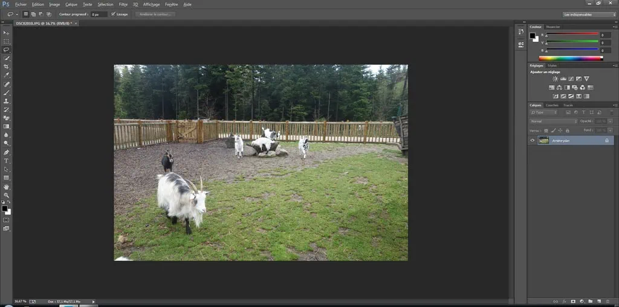The height and width of the screenshot is (307, 619).
Task: Pick the Type tool in toolbar
Action: point(6,161)
